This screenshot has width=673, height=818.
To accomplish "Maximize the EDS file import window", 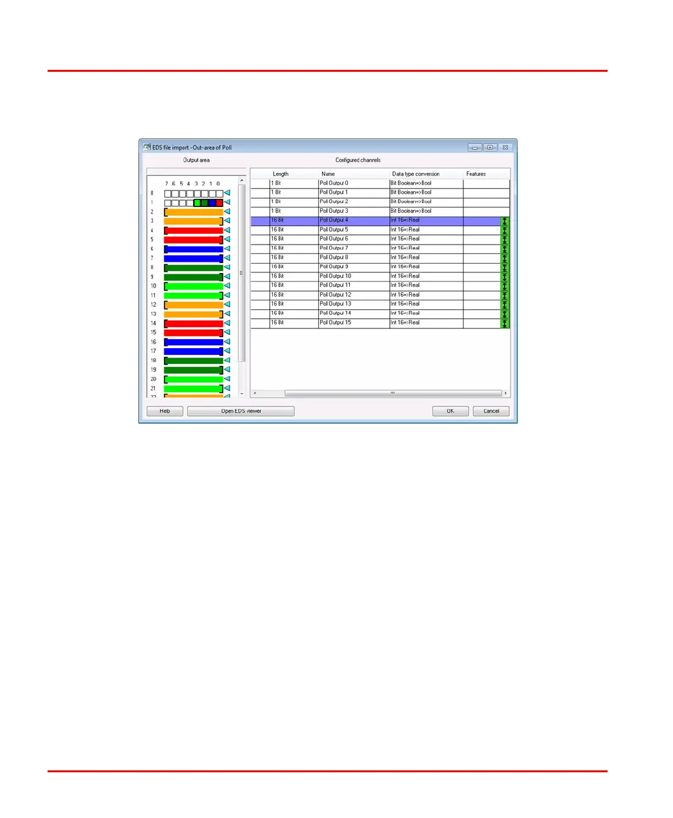I will [x=490, y=147].
